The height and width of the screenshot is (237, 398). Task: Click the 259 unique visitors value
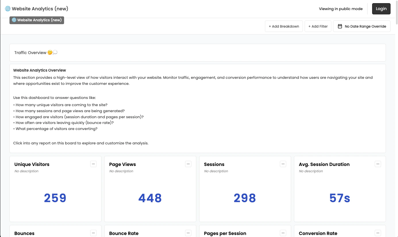click(55, 198)
